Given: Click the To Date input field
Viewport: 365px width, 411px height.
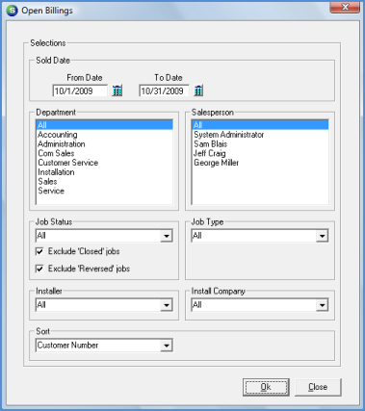Looking at the screenshot, I should coord(164,90).
